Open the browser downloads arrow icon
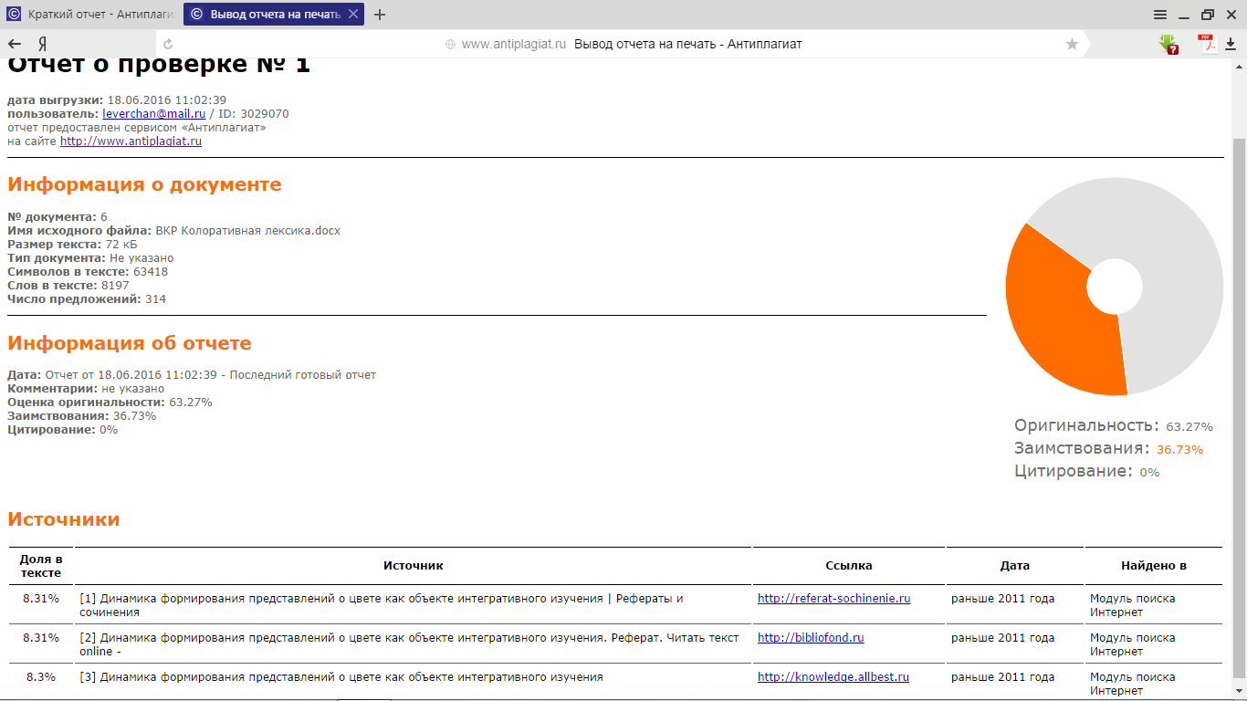The image size is (1247, 701). pos(1230,44)
